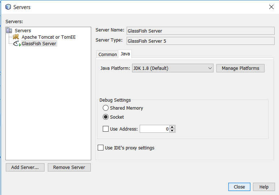Click the Servers root node icon

[9, 30]
